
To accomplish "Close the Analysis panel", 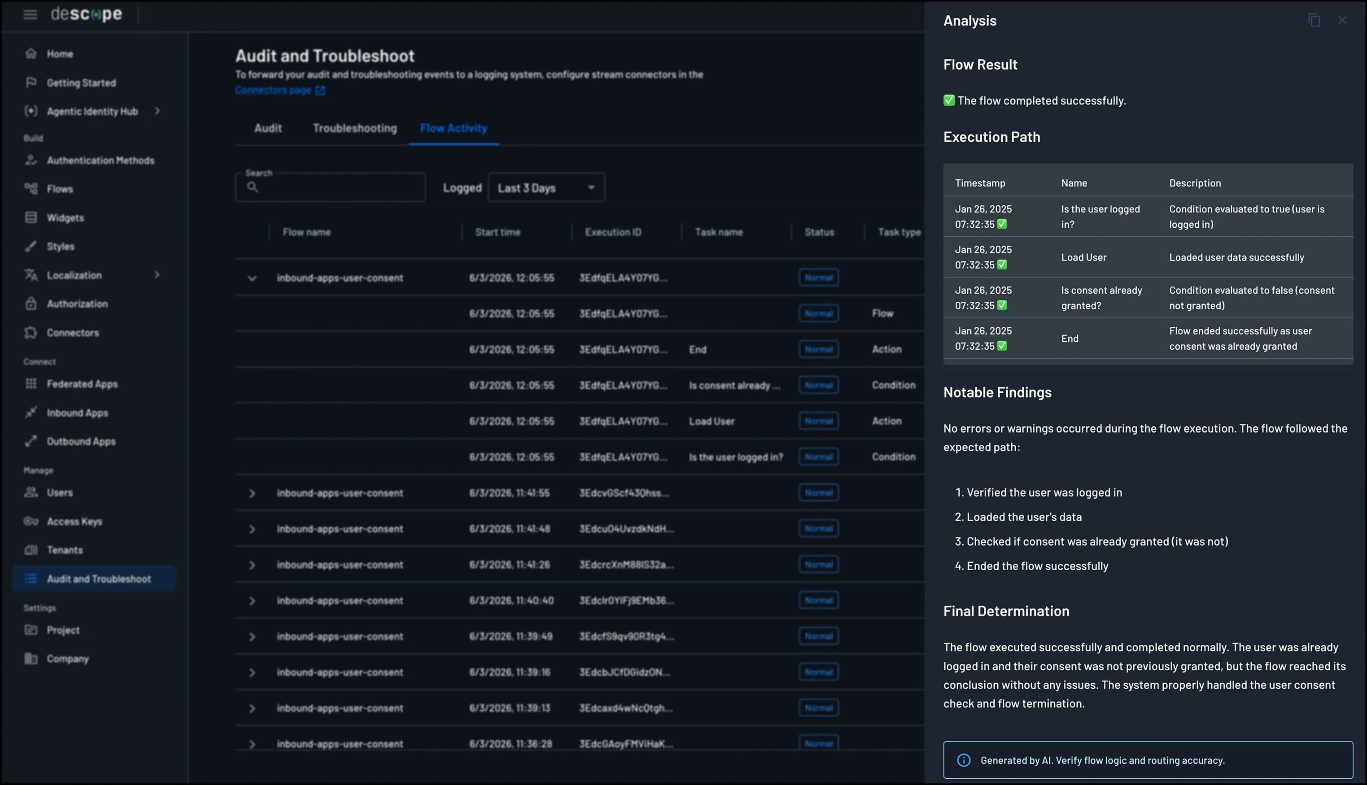I will pyautogui.click(x=1343, y=21).
